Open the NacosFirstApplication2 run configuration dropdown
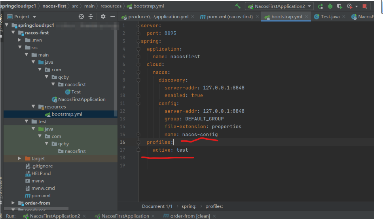 (x=279, y=6)
